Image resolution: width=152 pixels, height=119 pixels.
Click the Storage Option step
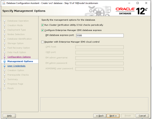pyautogui.click(x=16, y=43)
